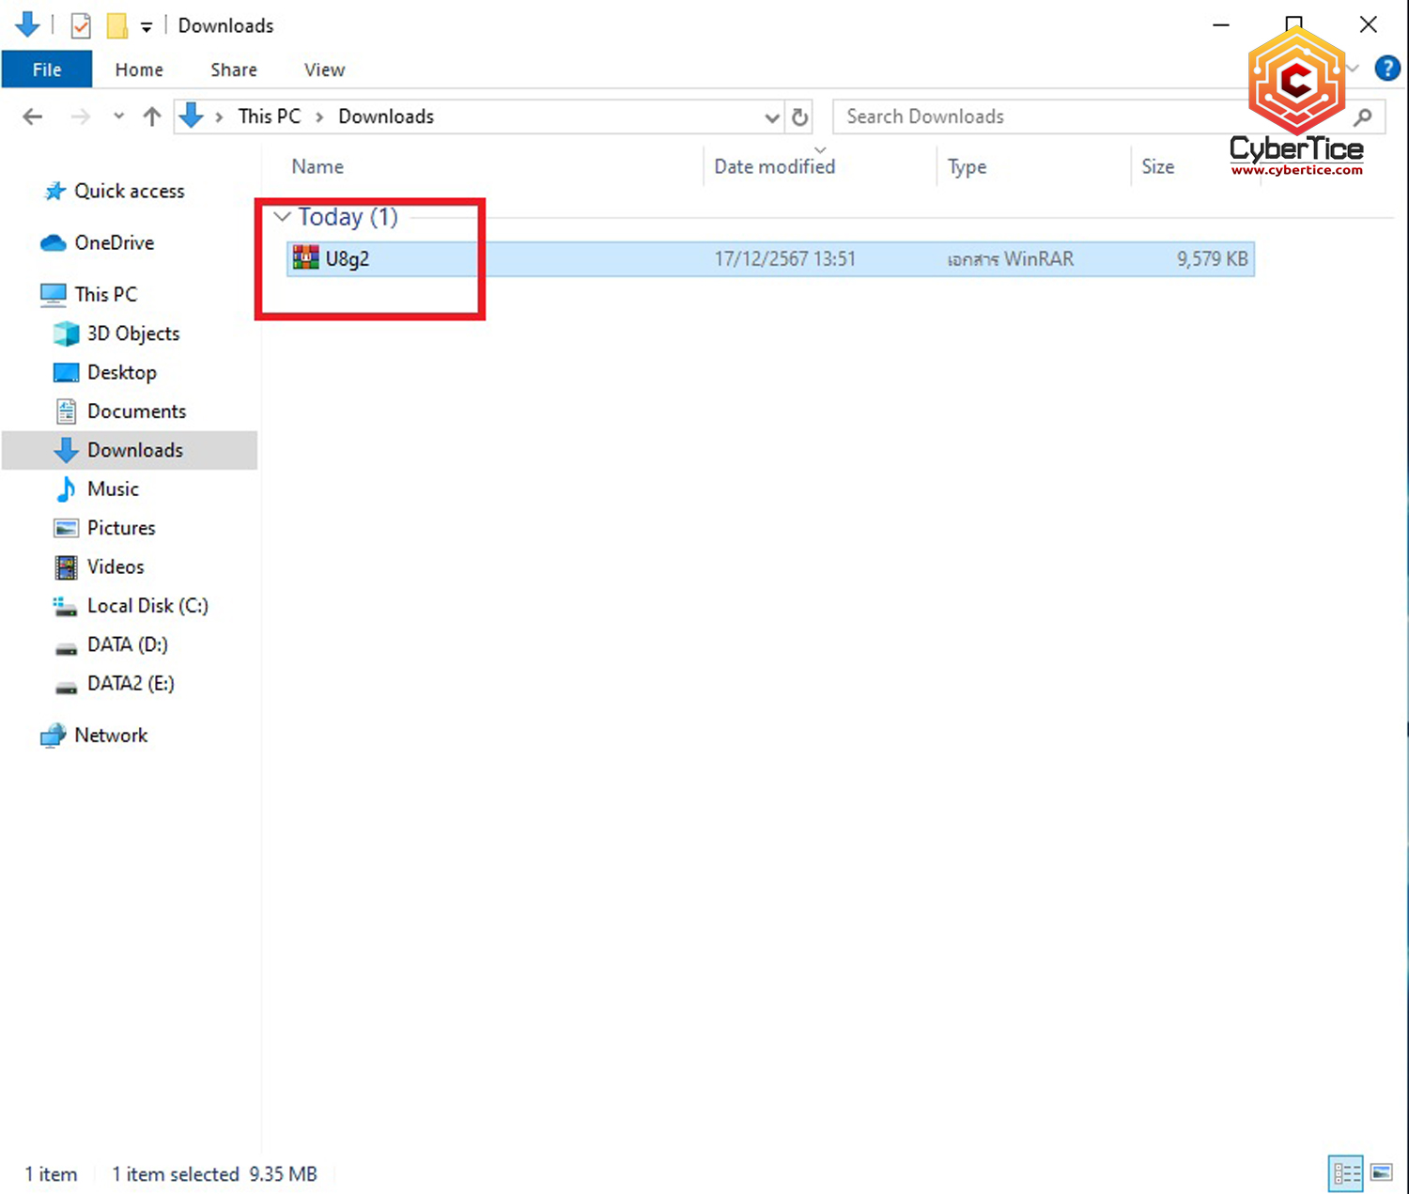This screenshot has height=1194, width=1409.
Task: Open the address bar history dropdown
Action: click(772, 116)
